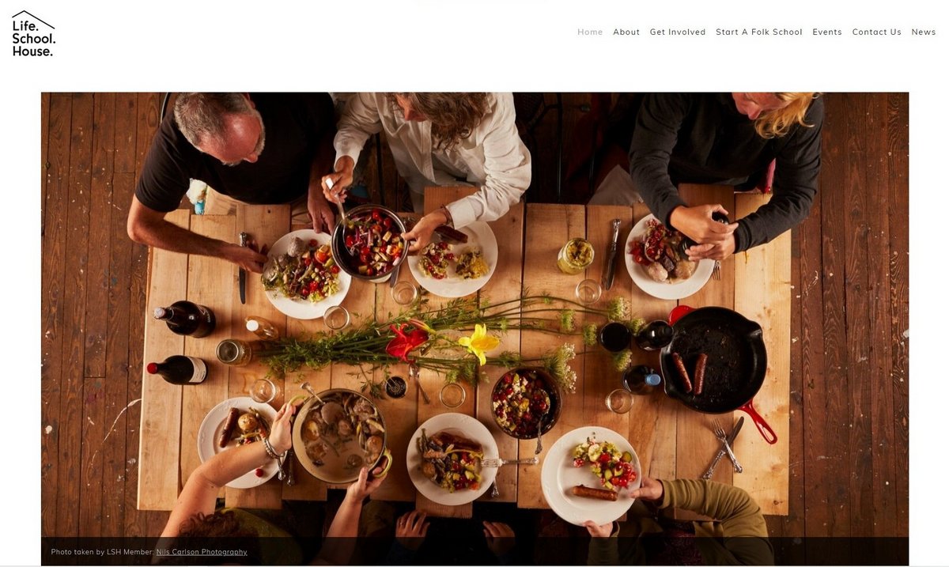Click the red skillet handle

tap(758, 423)
